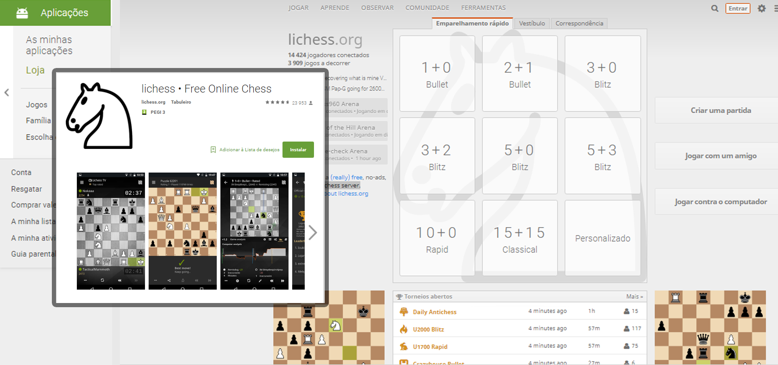This screenshot has height=365, width=778.
Task: Click the PEGI 3 rating badge
Action: pyautogui.click(x=144, y=112)
